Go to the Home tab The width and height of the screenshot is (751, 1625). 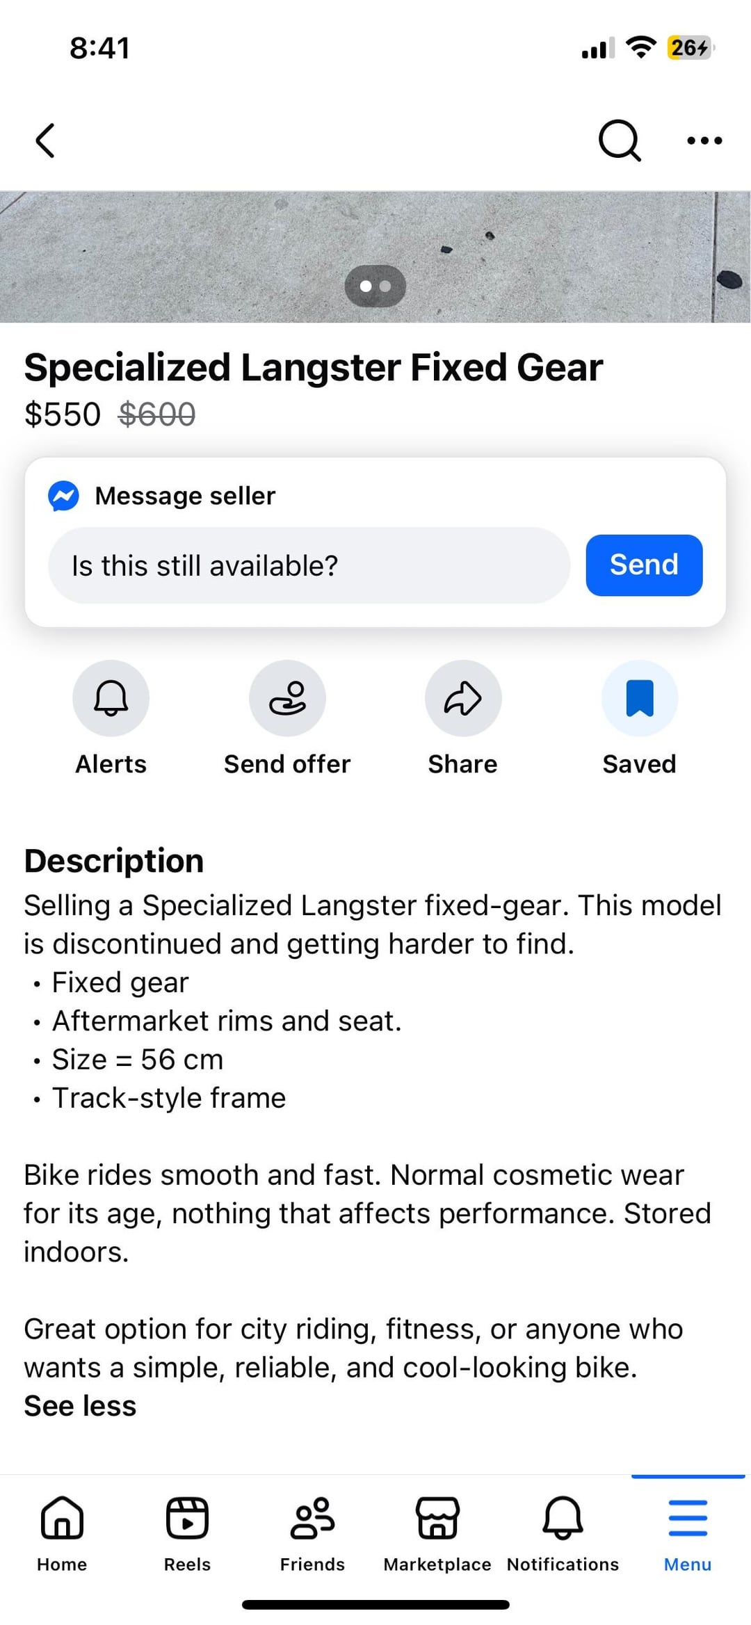[62, 1518]
